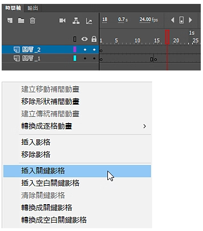
Task: Select the 圖層_1 layer row
Action: pyautogui.click(x=50, y=58)
